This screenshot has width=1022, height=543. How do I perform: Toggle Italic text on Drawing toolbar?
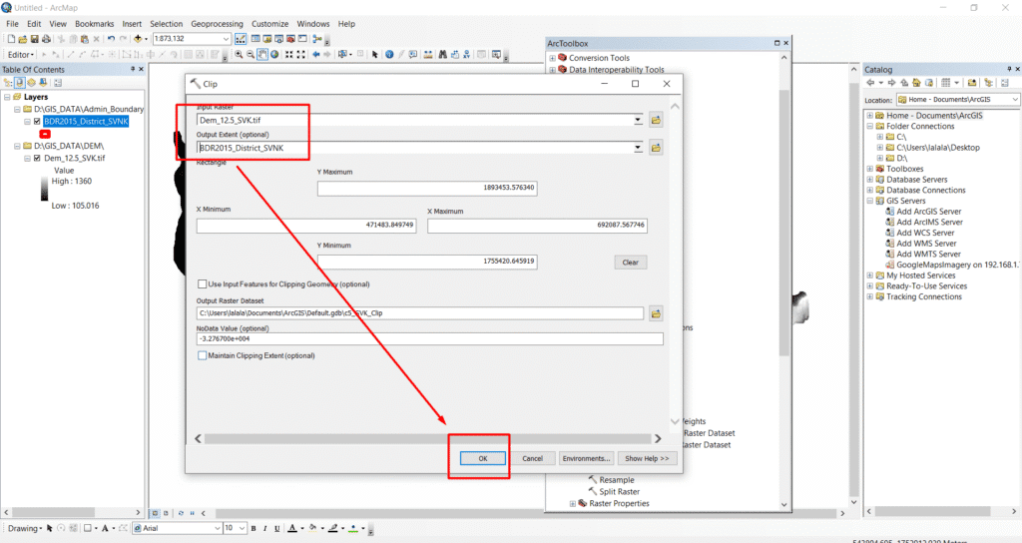pyautogui.click(x=264, y=528)
